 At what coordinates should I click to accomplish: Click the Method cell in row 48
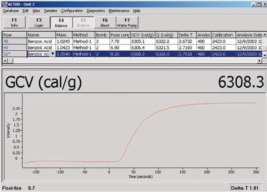pyautogui.click(x=83, y=41)
